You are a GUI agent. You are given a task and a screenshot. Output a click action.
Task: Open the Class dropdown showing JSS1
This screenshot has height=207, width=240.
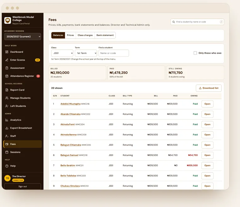tap(62, 53)
